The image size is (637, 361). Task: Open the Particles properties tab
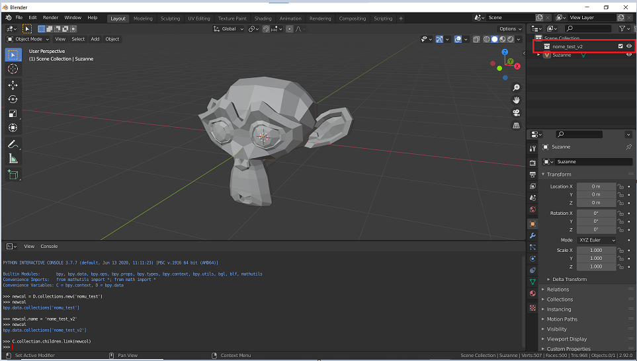[532, 247]
